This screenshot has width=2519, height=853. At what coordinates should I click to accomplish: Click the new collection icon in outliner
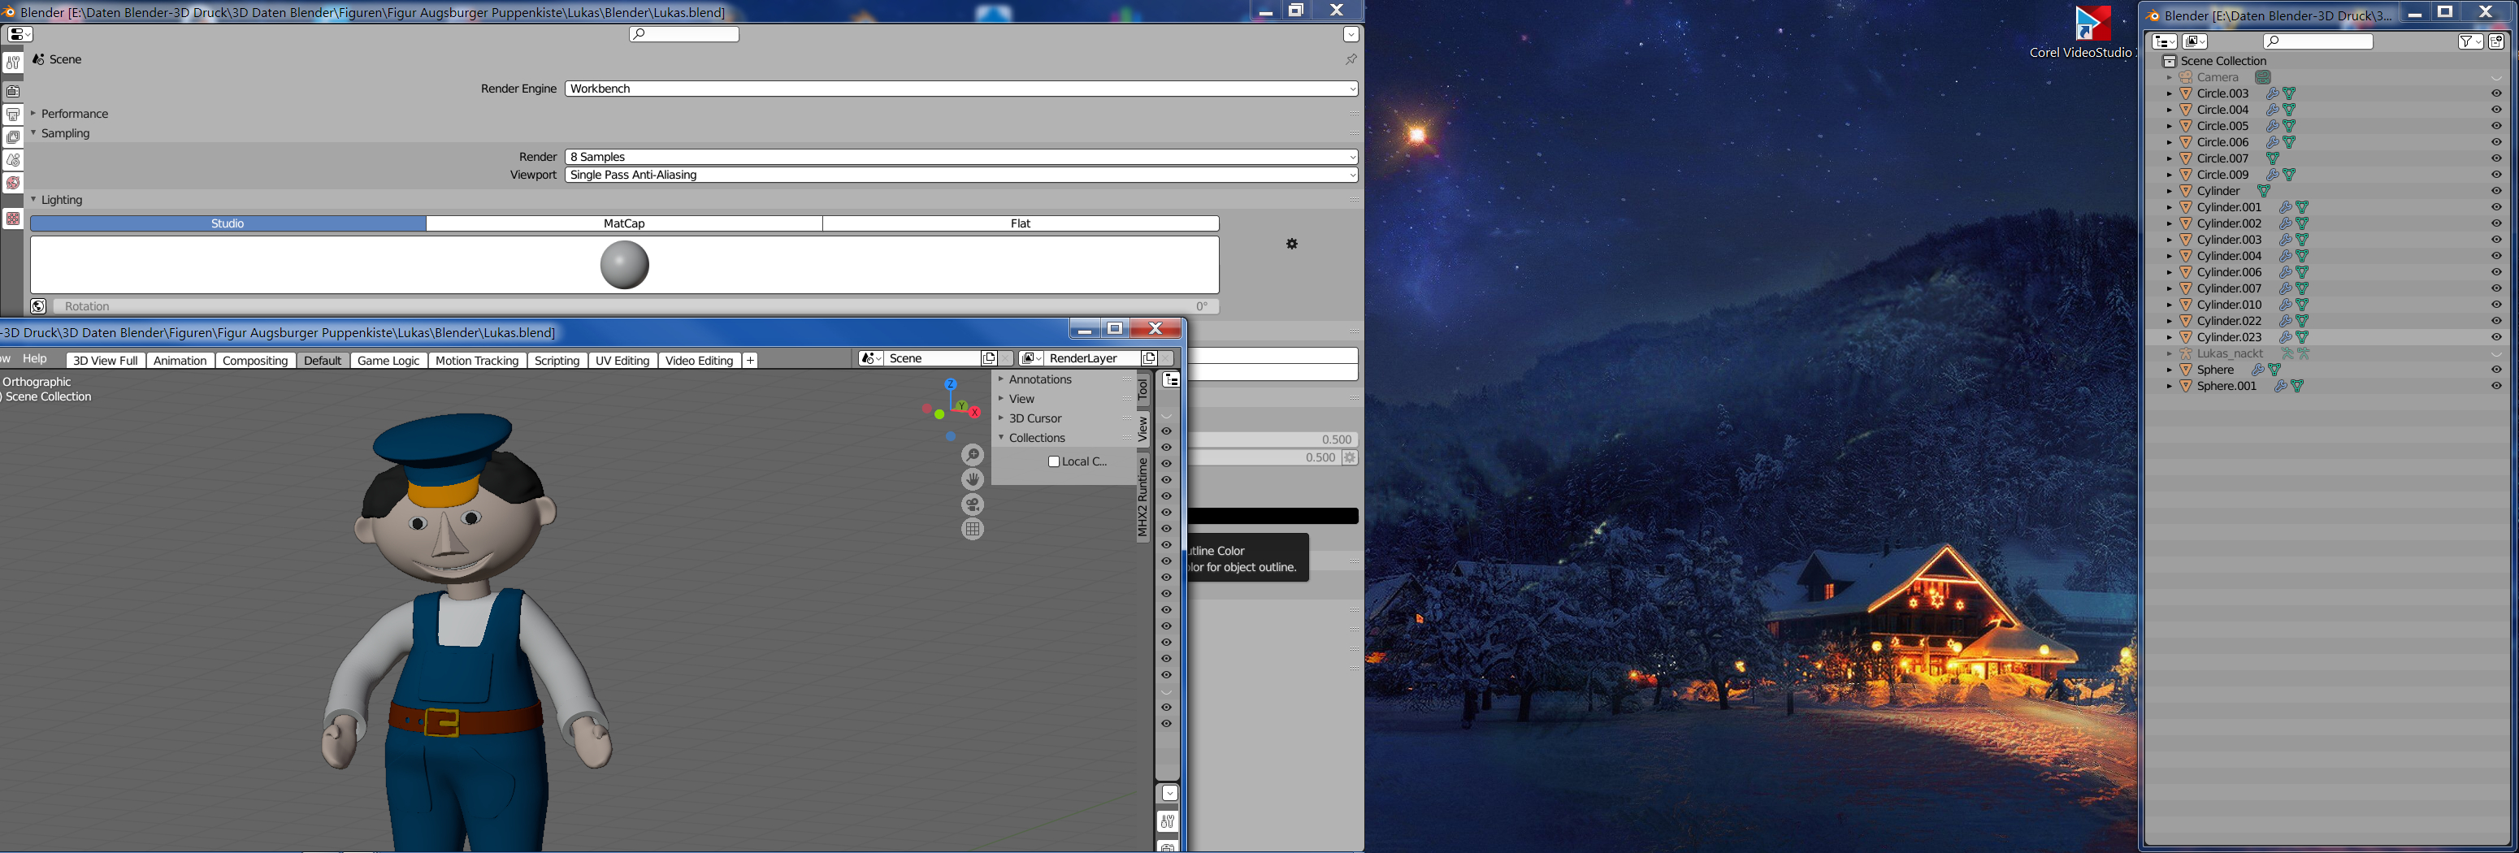click(x=2495, y=41)
